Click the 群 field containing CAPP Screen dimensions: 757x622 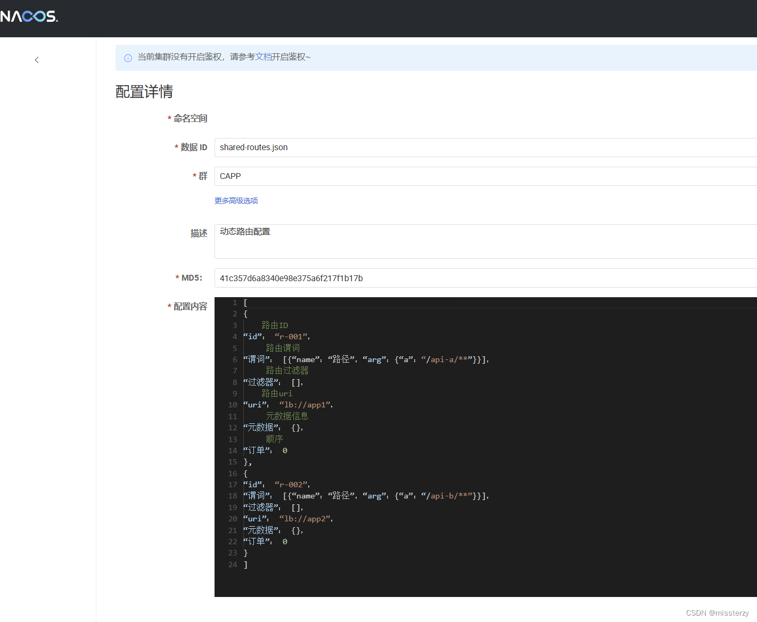(x=486, y=176)
